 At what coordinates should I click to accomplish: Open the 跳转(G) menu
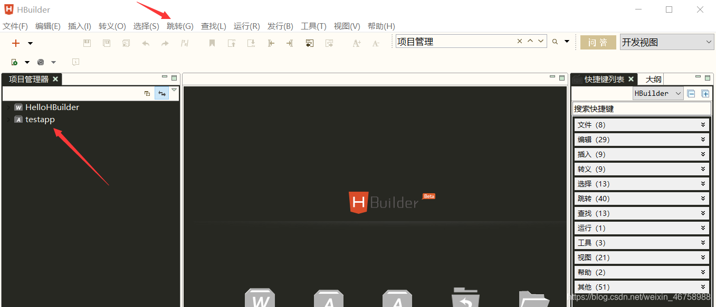(180, 26)
